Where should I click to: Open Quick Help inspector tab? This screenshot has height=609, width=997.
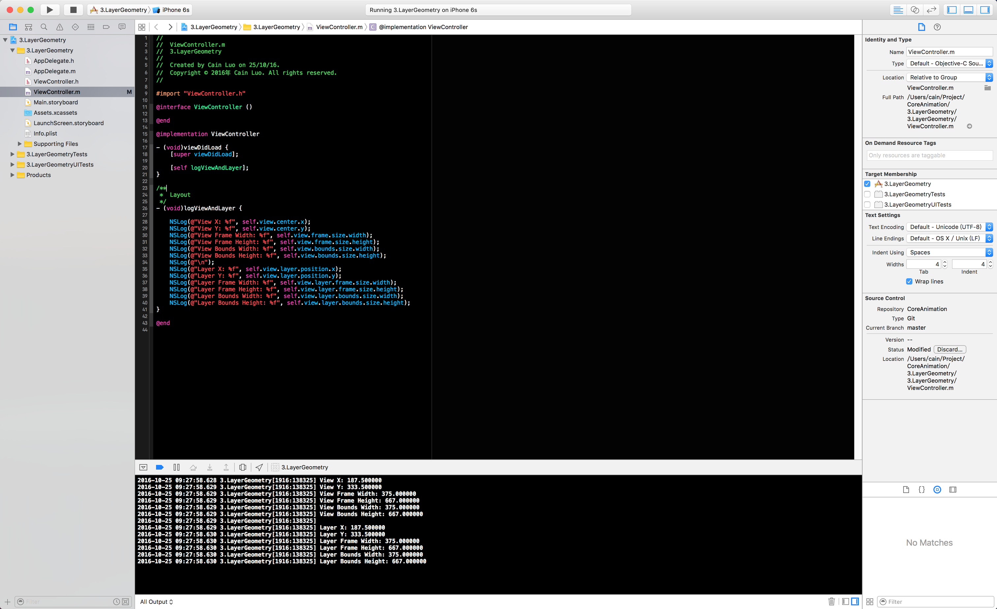pyautogui.click(x=937, y=27)
